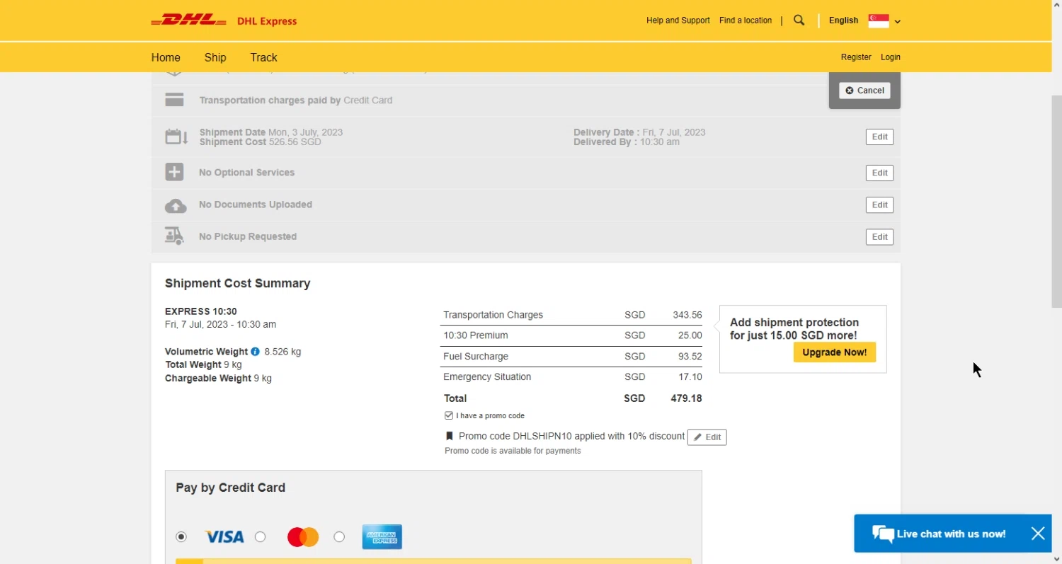This screenshot has height=564, width=1062.
Task: Click the Volumetric Weight info icon
Action: point(255,352)
